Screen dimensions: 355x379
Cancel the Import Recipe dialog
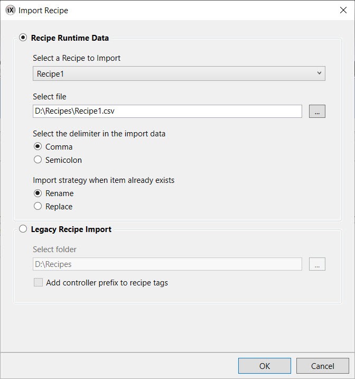(323, 366)
